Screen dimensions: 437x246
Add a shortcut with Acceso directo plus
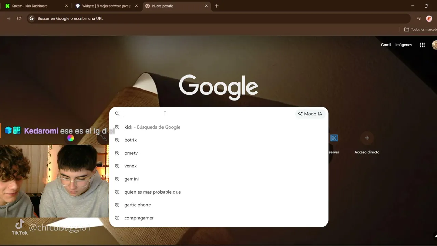[367, 138]
